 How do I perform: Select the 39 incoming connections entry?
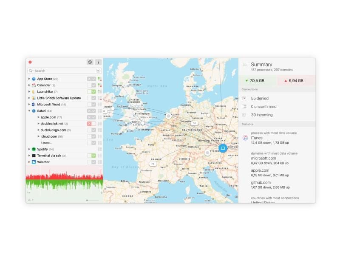tap(262, 115)
